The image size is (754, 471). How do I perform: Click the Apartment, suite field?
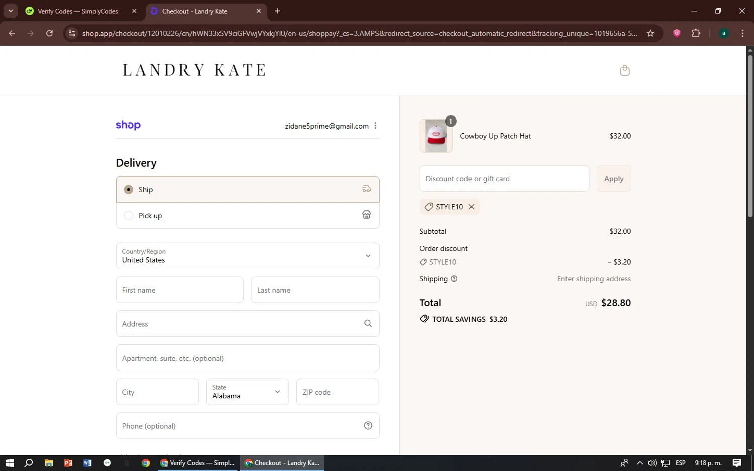point(247,358)
